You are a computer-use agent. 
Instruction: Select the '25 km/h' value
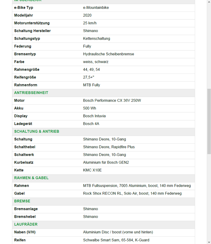[90, 23]
